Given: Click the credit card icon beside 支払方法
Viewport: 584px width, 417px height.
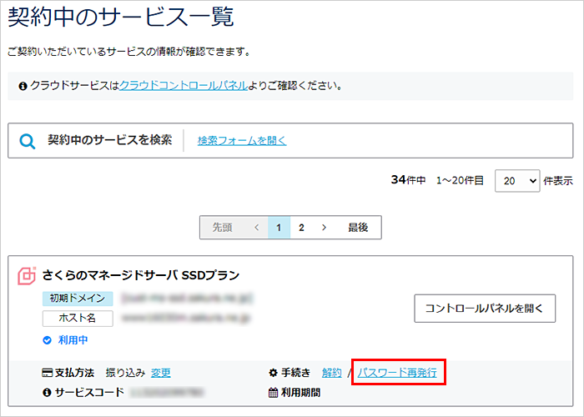Looking at the screenshot, I should [47, 373].
